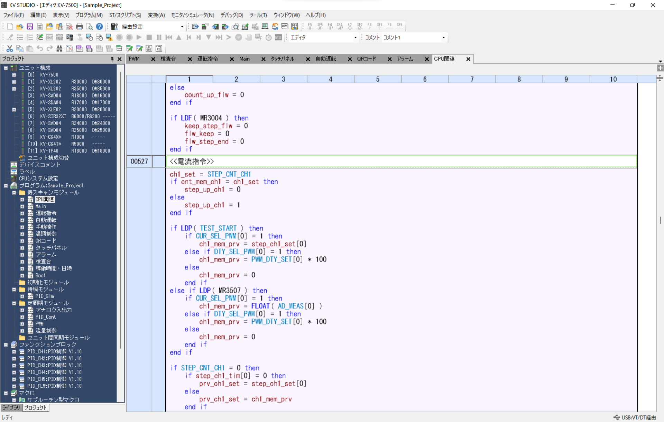Click the Help question mark icon
664x422 pixels.
pos(100,27)
